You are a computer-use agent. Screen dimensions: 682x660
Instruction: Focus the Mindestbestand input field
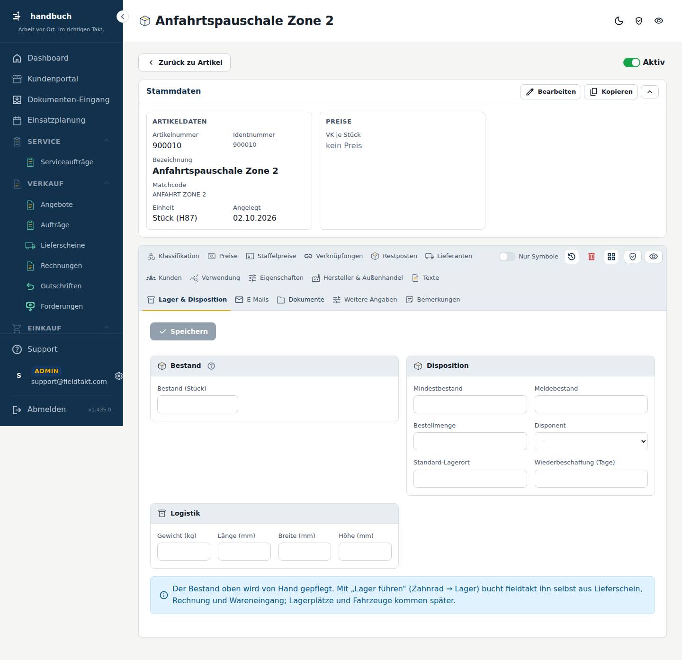(470, 404)
